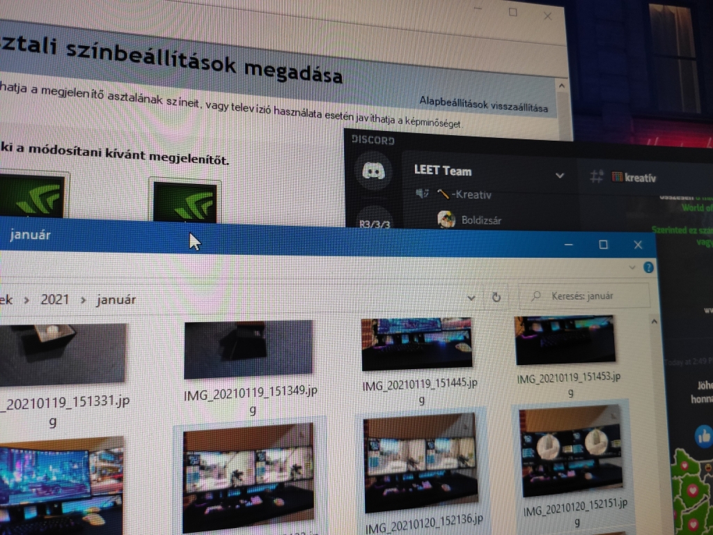Join the -Kreativ voice channel
Viewport: 713px width, 535px height.
[464, 194]
